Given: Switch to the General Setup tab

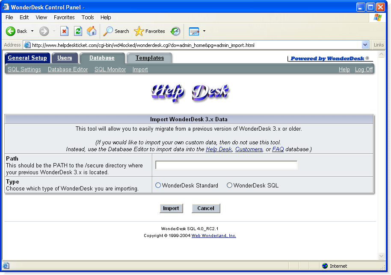Looking at the screenshot, I should click(27, 58).
